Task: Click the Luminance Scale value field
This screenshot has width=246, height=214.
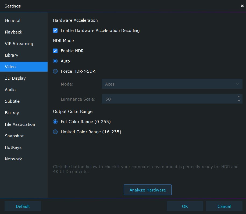Action: pyautogui.click(x=169, y=99)
